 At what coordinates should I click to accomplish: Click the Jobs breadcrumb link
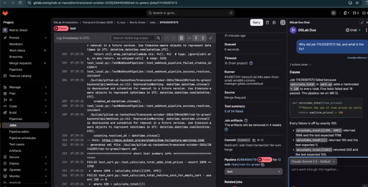pyautogui.click(x=152, y=22)
